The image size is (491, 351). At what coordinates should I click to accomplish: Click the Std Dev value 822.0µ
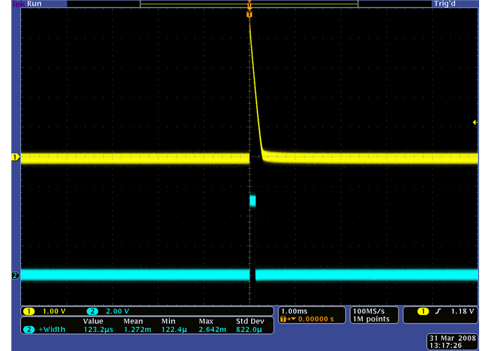pos(250,329)
